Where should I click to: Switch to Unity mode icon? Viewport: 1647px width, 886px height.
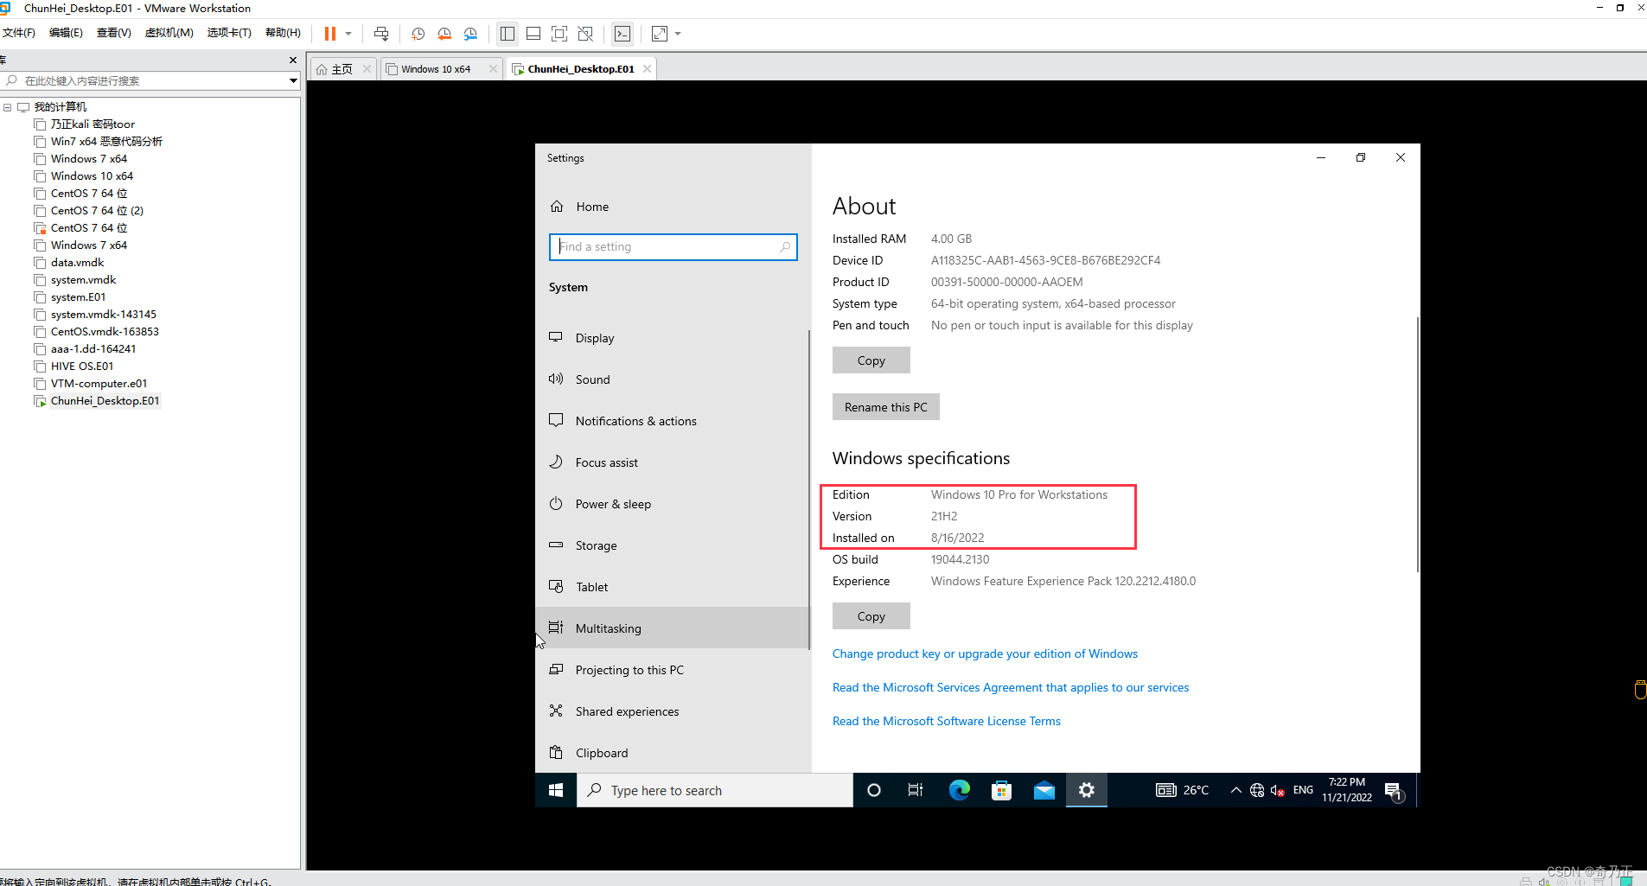coord(585,34)
